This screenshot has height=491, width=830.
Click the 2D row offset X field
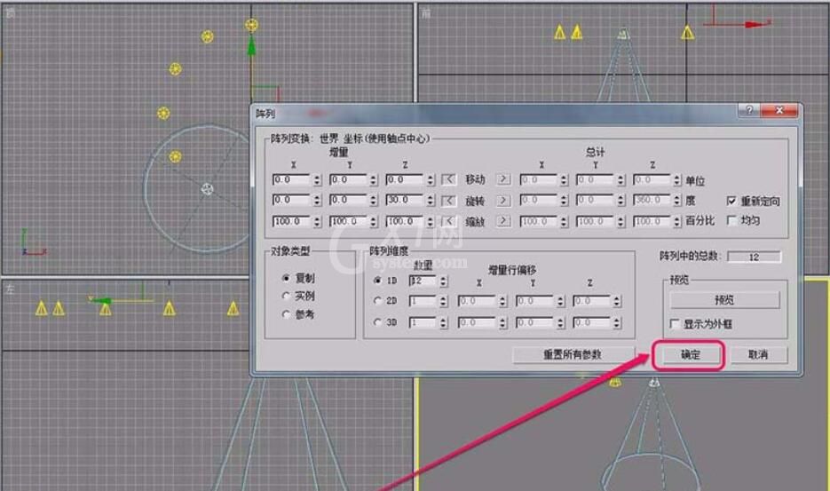pos(478,301)
